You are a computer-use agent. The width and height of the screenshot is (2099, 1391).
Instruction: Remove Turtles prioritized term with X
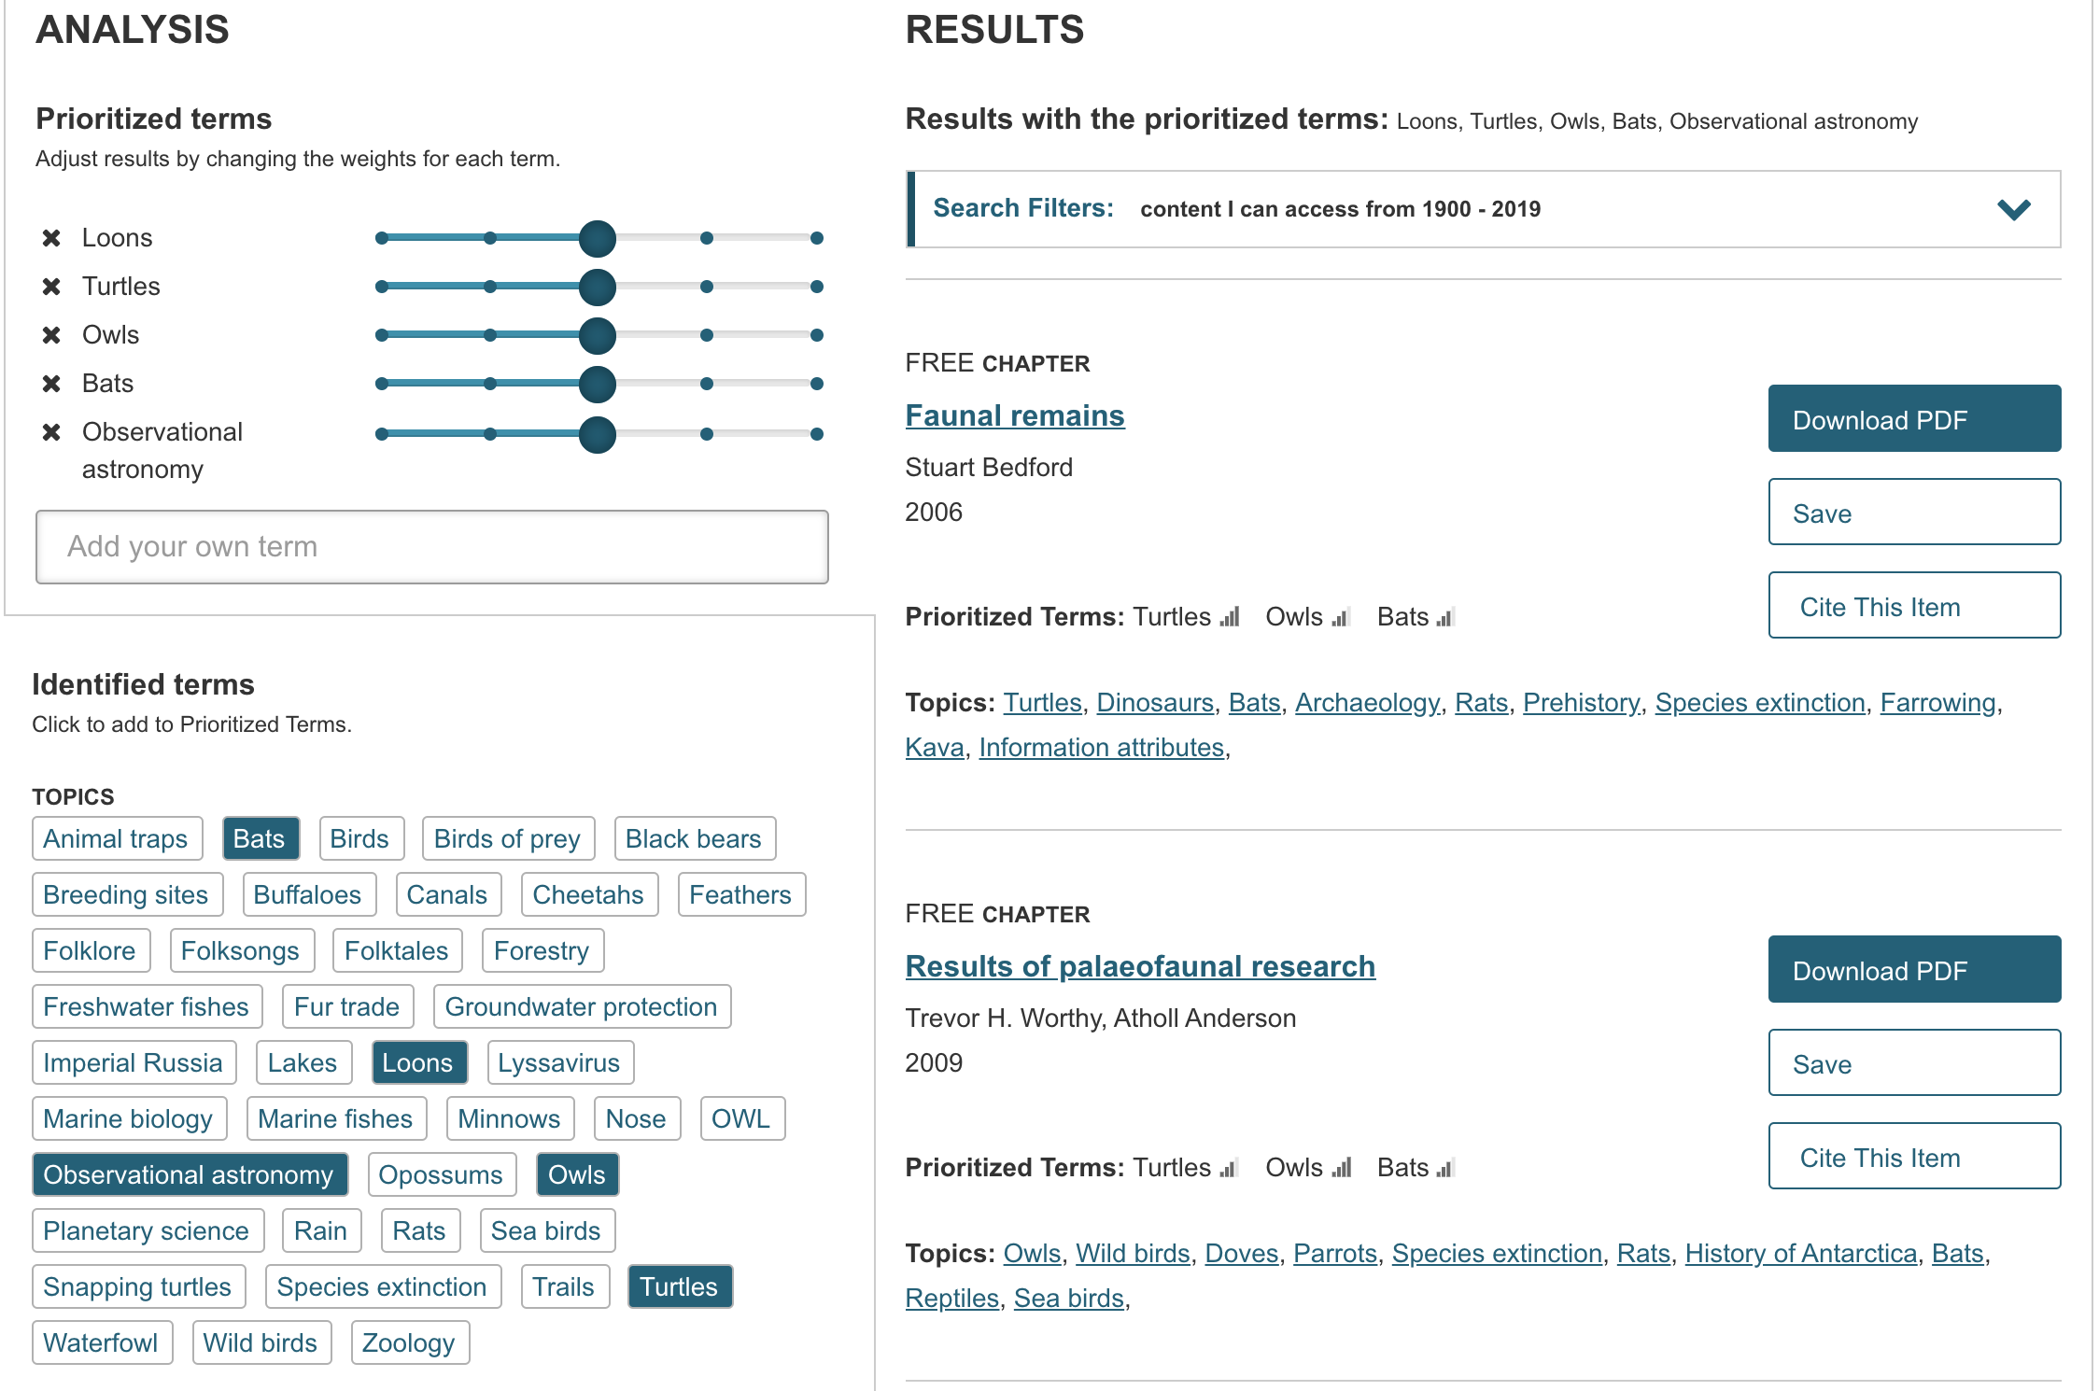pyautogui.click(x=51, y=287)
